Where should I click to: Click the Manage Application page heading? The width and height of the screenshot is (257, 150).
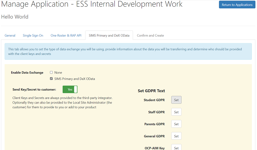point(92,4)
